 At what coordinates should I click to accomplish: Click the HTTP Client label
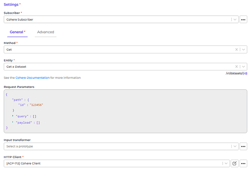(12, 157)
